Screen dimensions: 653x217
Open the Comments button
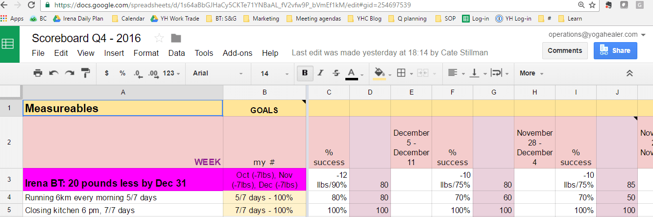(x=565, y=50)
